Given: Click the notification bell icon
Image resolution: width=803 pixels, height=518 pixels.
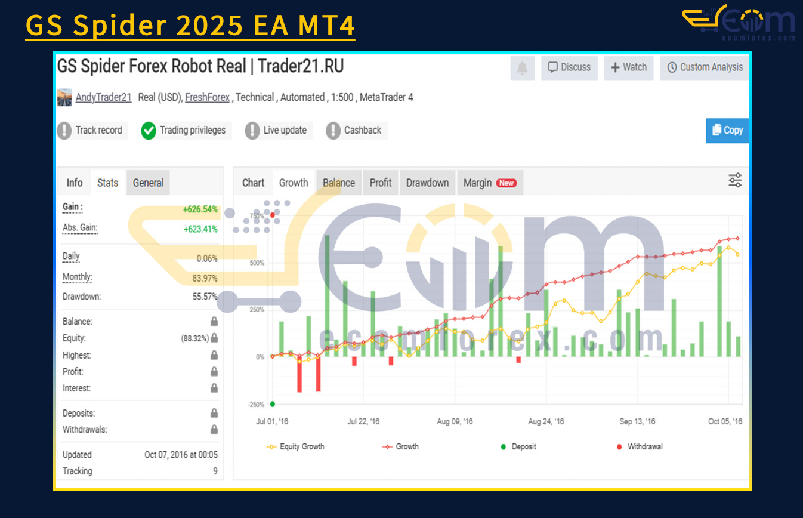Looking at the screenshot, I should coord(523,68).
